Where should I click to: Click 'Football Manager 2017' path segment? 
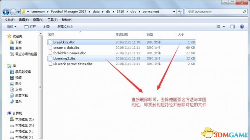click(69, 12)
